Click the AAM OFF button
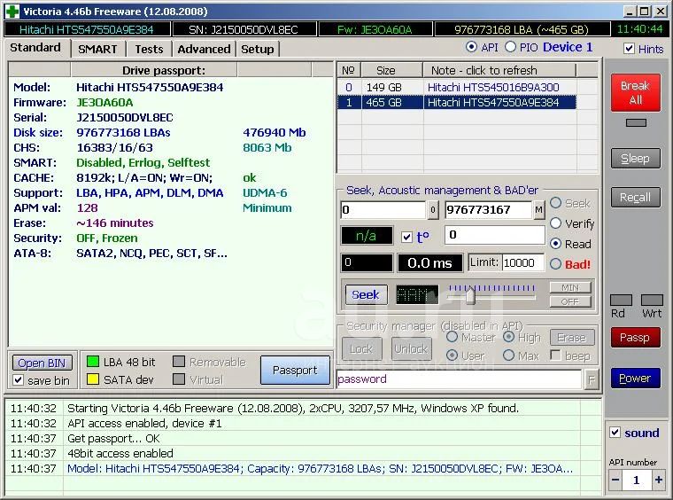The height and width of the screenshot is (500, 673). point(570,301)
